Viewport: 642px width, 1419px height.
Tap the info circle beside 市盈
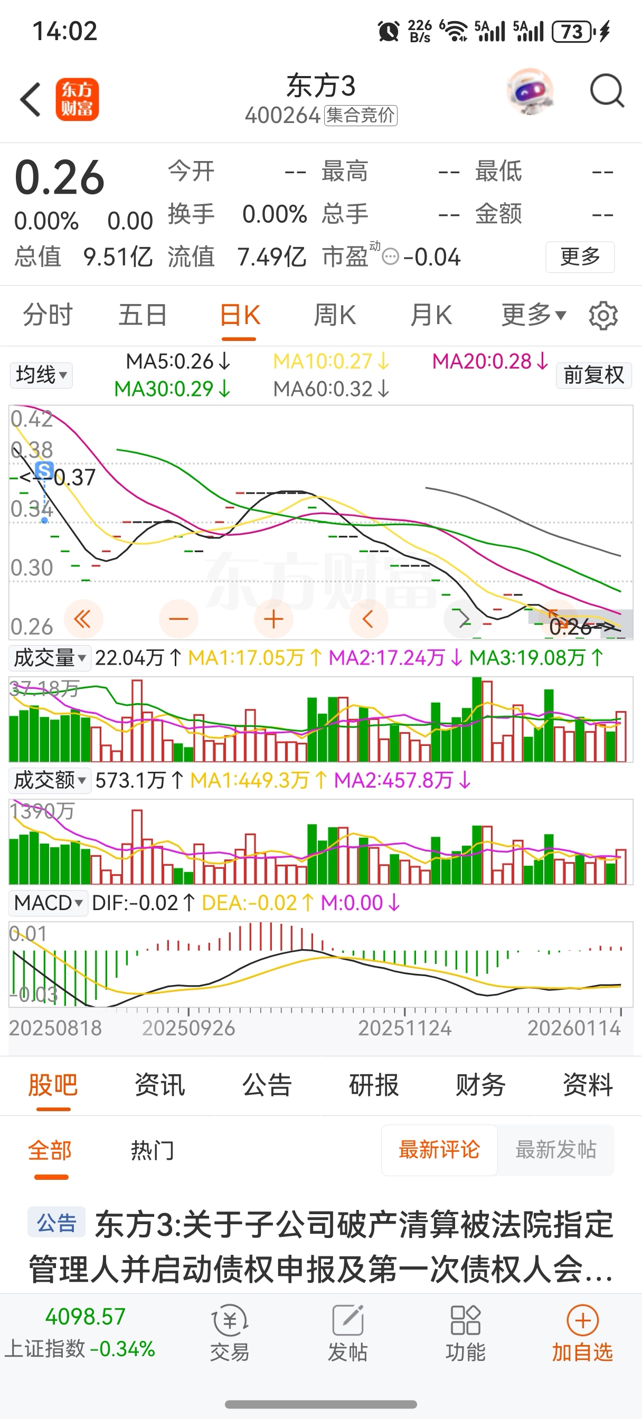[x=390, y=257]
